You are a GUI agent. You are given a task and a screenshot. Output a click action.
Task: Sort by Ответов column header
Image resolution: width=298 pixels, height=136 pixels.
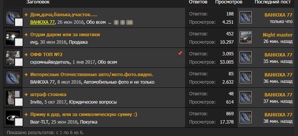(x=198, y=2)
